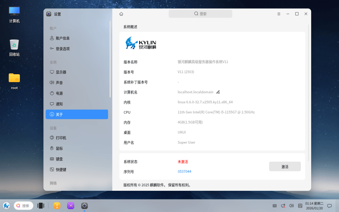339x212 pixels.
Task: Click the version value V11 (2503)
Action: pos(186,72)
